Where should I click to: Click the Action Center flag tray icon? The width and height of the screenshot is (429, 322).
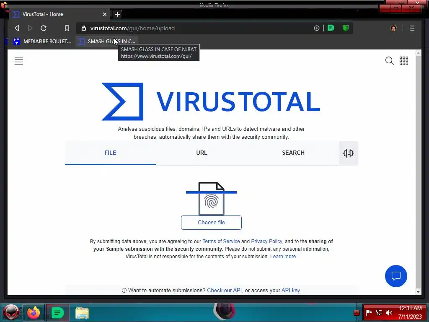[x=369, y=312]
